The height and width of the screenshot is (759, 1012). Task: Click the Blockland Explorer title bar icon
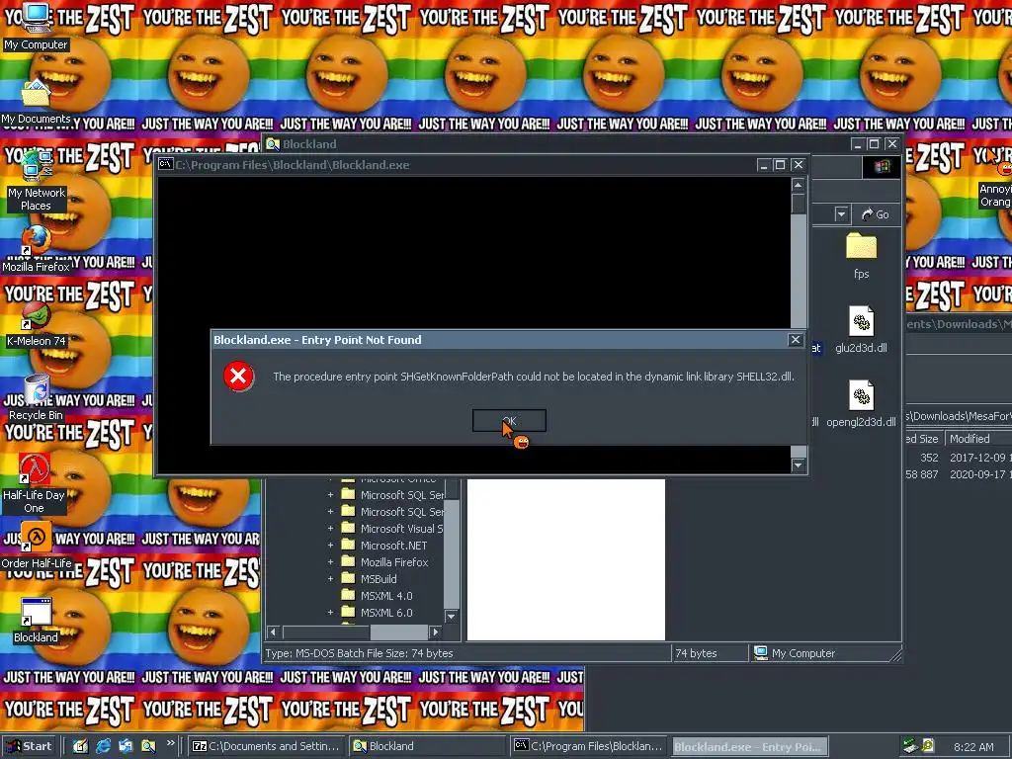click(273, 144)
